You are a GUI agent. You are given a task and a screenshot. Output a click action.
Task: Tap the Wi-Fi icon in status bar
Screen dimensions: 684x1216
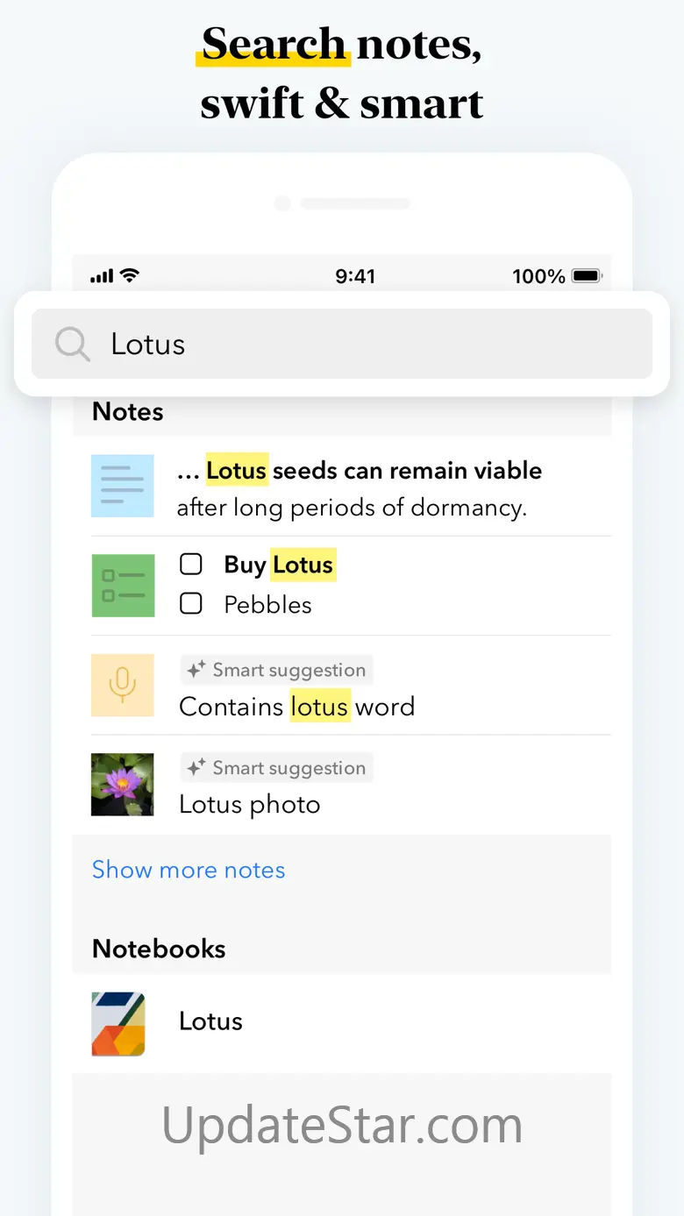pyautogui.click(x=130, y=276)
